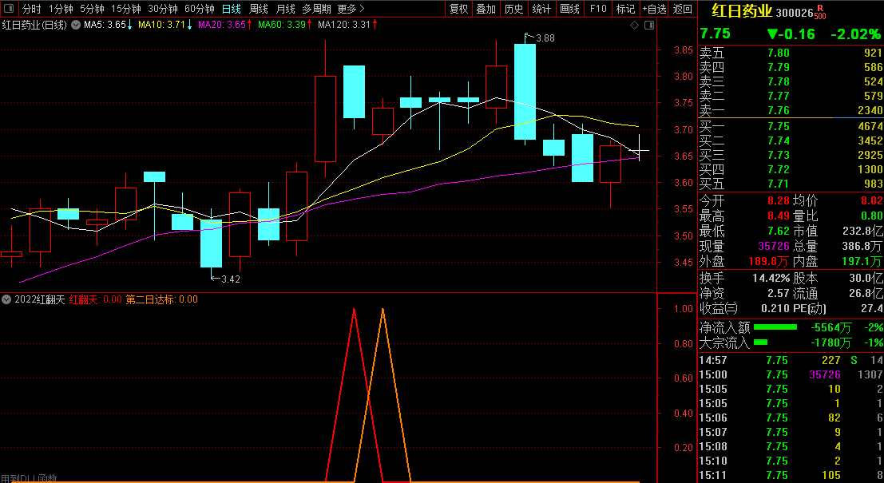This screenshot has height=483, width=884.
Task: Click the 3.88 high price marker
Action: coord(545,38)
